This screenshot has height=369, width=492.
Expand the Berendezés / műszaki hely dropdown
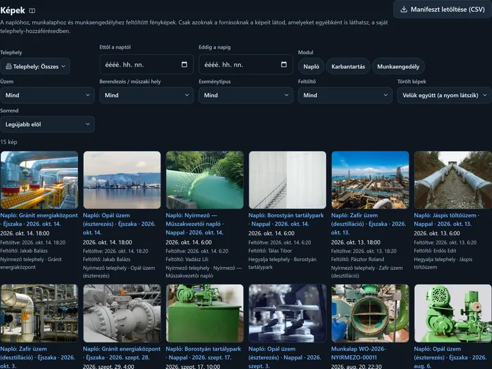(146, 95)
